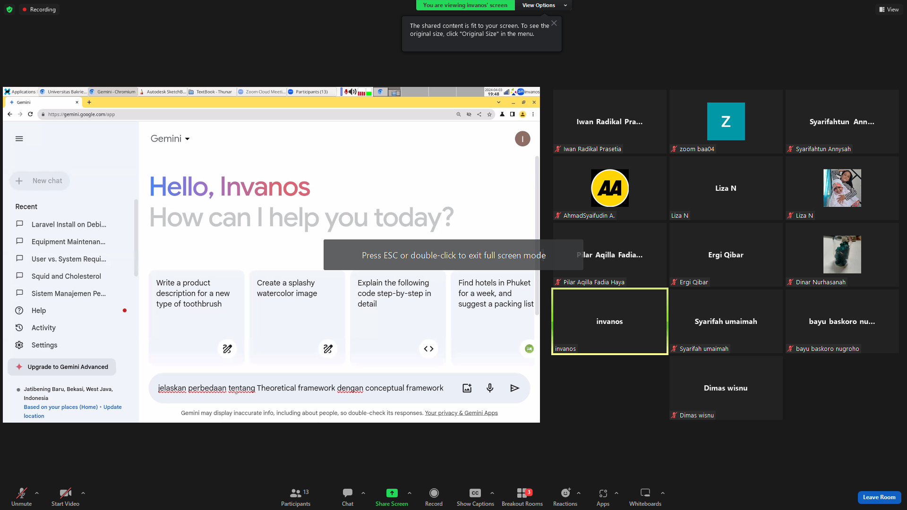Start recording with the Record button

434,497
